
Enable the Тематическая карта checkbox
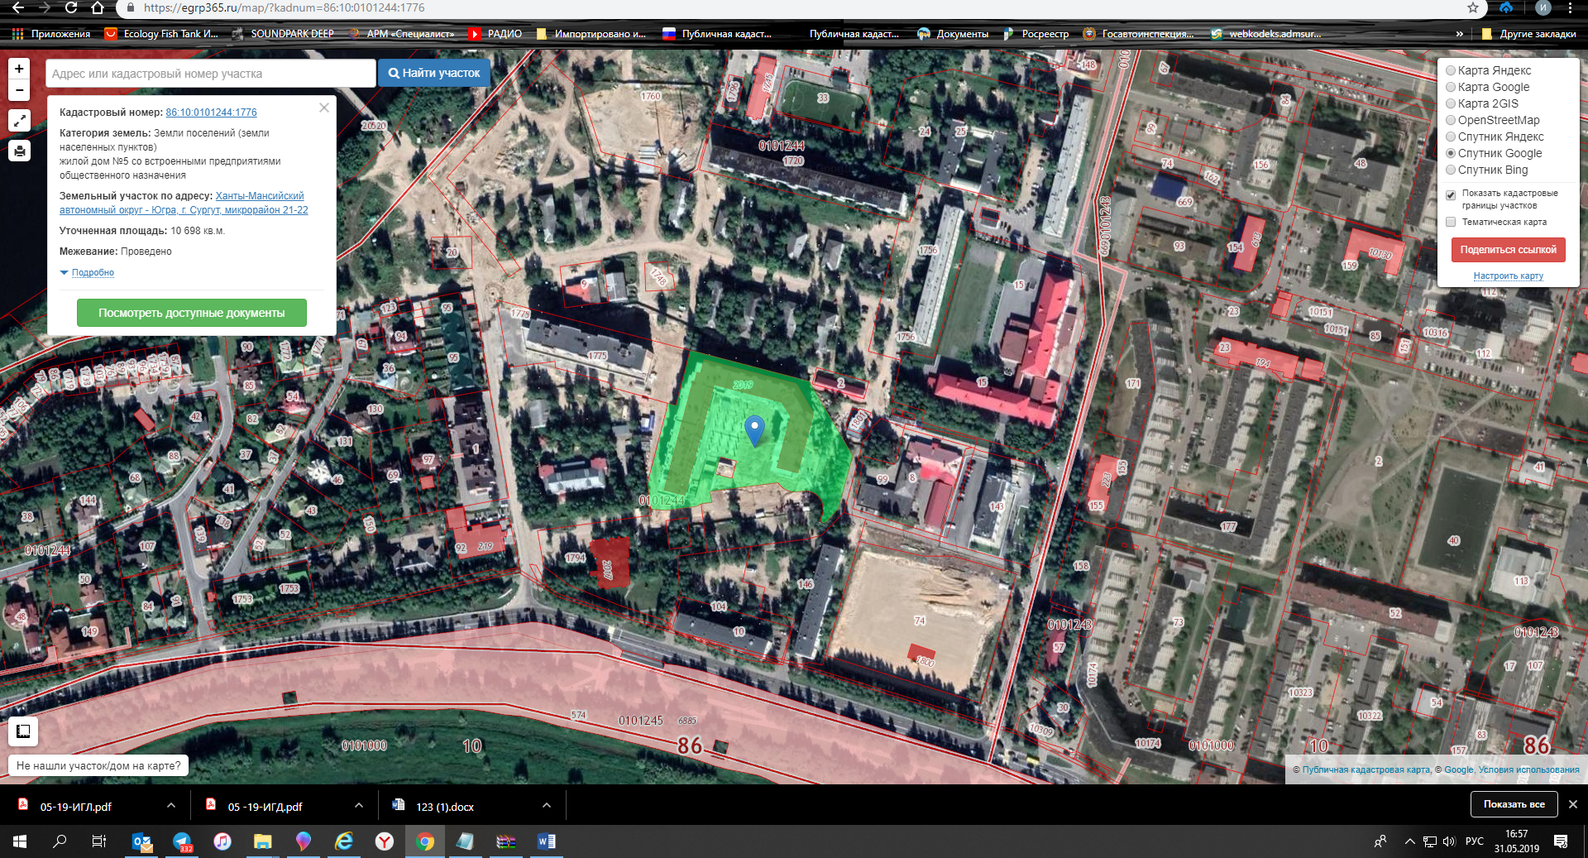click(1451, 222)
